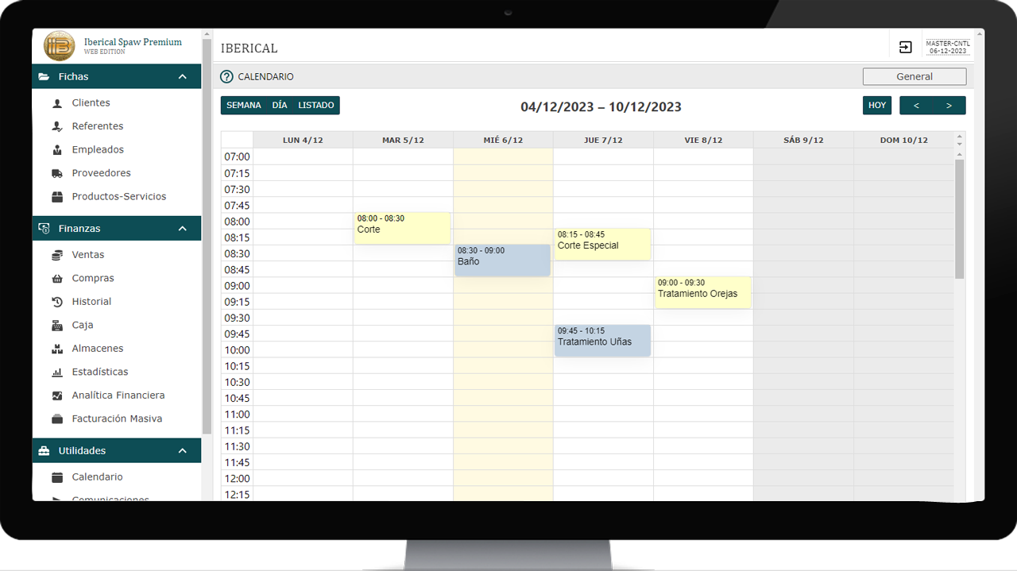Collapse the Fichas section
This screenshot has width=1017, height=571.
click(x=183, y=77)
